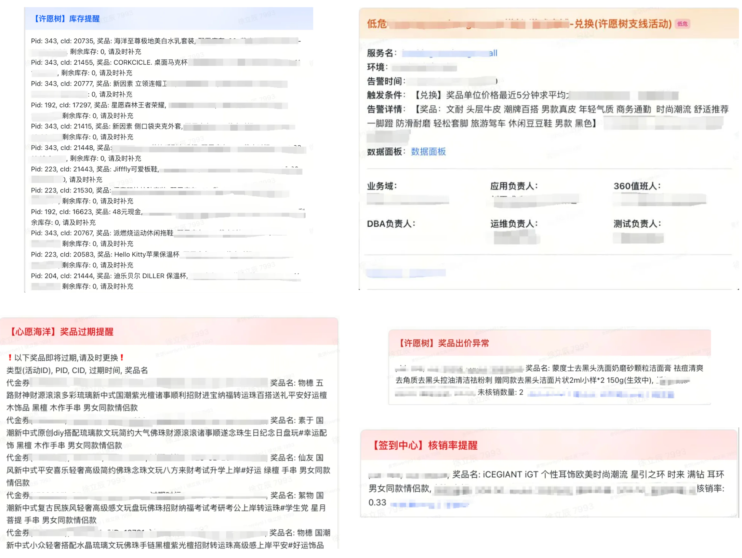Click the 以下奖品即将过期,请及时更换 warning line

(x=66, y=358)
